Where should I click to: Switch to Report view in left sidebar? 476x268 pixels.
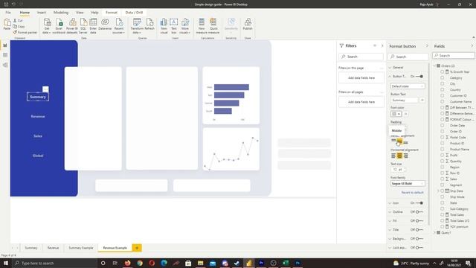click(5, 45)
